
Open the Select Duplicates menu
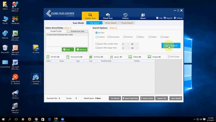point(130,98)
